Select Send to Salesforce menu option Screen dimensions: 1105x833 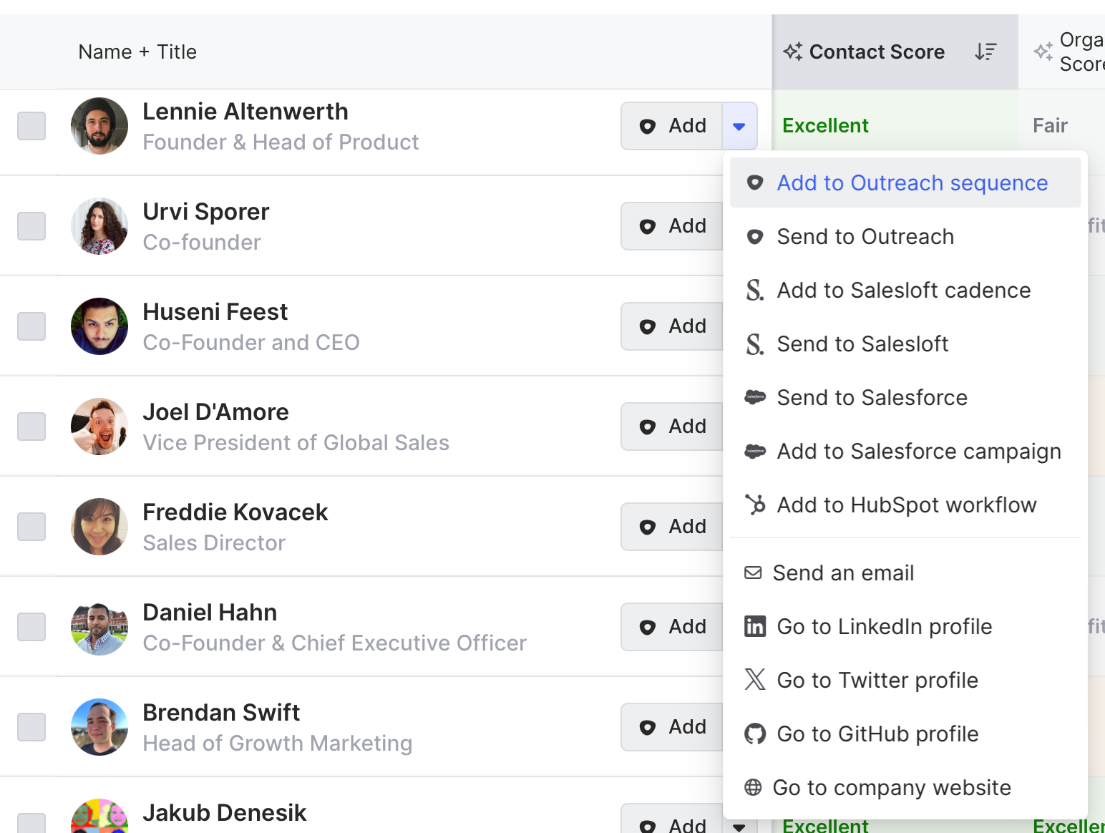point(872,398)
